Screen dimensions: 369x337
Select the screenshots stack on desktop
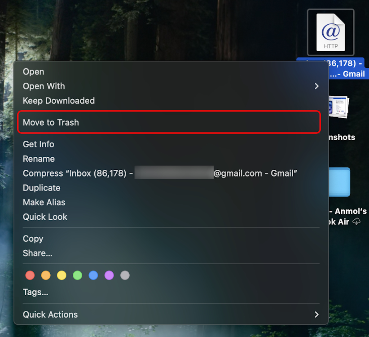[x=338, y=106]
